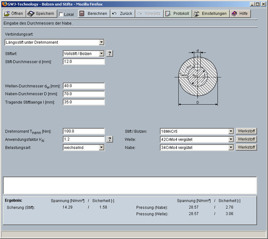This screenshot has height=239, width=268.
Task: Open Einstellungen settings
Action: pos(211,14)
